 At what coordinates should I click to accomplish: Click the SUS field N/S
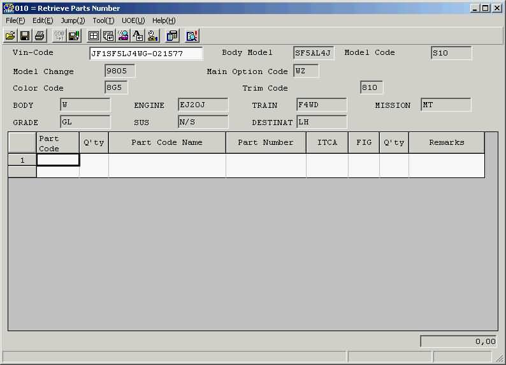203,122
